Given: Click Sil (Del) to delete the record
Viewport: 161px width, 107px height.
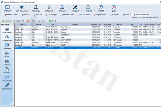Looking at the screenshot, I should click(x=31, y=21).
